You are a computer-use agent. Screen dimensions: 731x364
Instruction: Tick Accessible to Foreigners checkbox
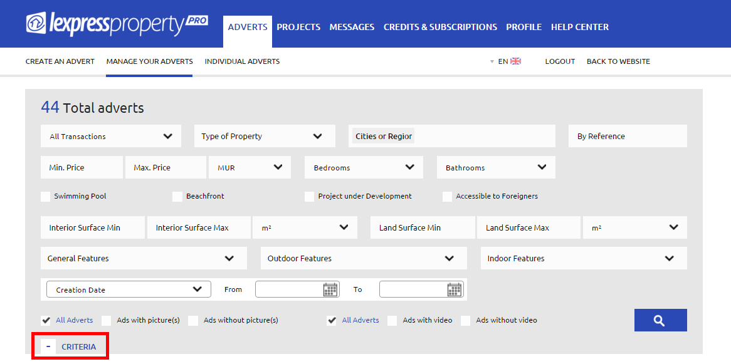(x=447, y=196)
